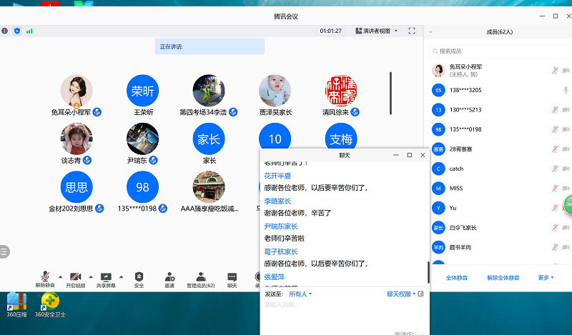Expand the chat permissions (聊天权限) dropdown
Image resolution: width=572 pixels, height=335 pixels.
coord(400,294)
